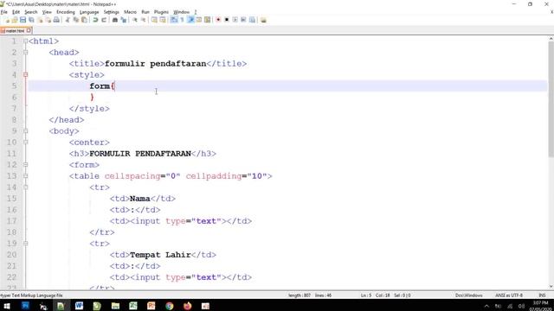The height and width of the screenshot is (311, 554).
Task: Undo the last edit with the Undo icon
Action: tap(95, 20)
